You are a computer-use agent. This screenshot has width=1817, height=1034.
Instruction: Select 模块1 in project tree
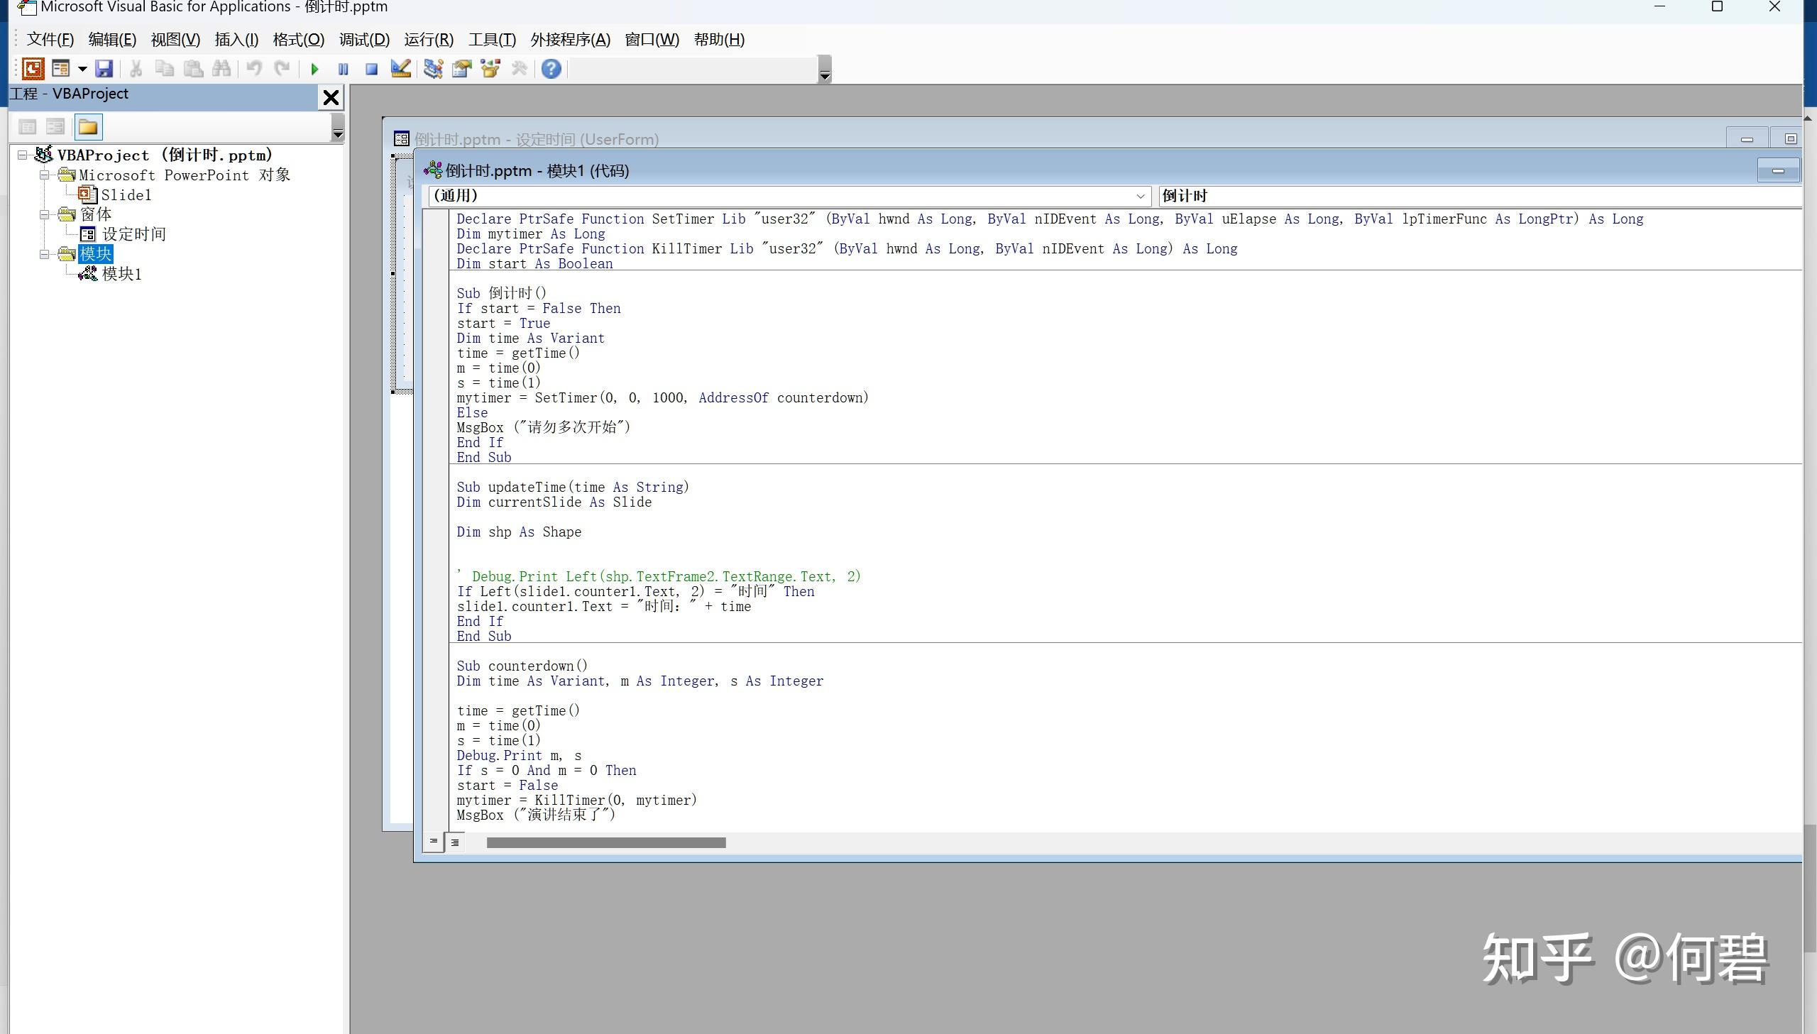(x=121, y=274)
